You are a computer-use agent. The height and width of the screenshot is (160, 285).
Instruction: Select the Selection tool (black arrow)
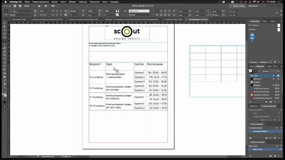(4, 23)
